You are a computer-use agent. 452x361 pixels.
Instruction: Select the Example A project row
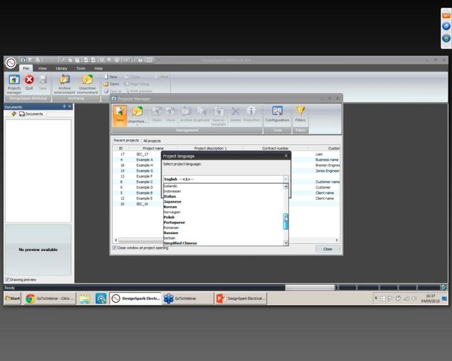coord(226,160)
